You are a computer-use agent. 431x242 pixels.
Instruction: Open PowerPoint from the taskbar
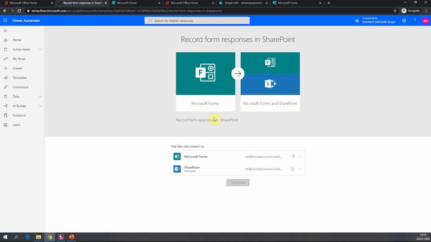click(x=72, y=237)
